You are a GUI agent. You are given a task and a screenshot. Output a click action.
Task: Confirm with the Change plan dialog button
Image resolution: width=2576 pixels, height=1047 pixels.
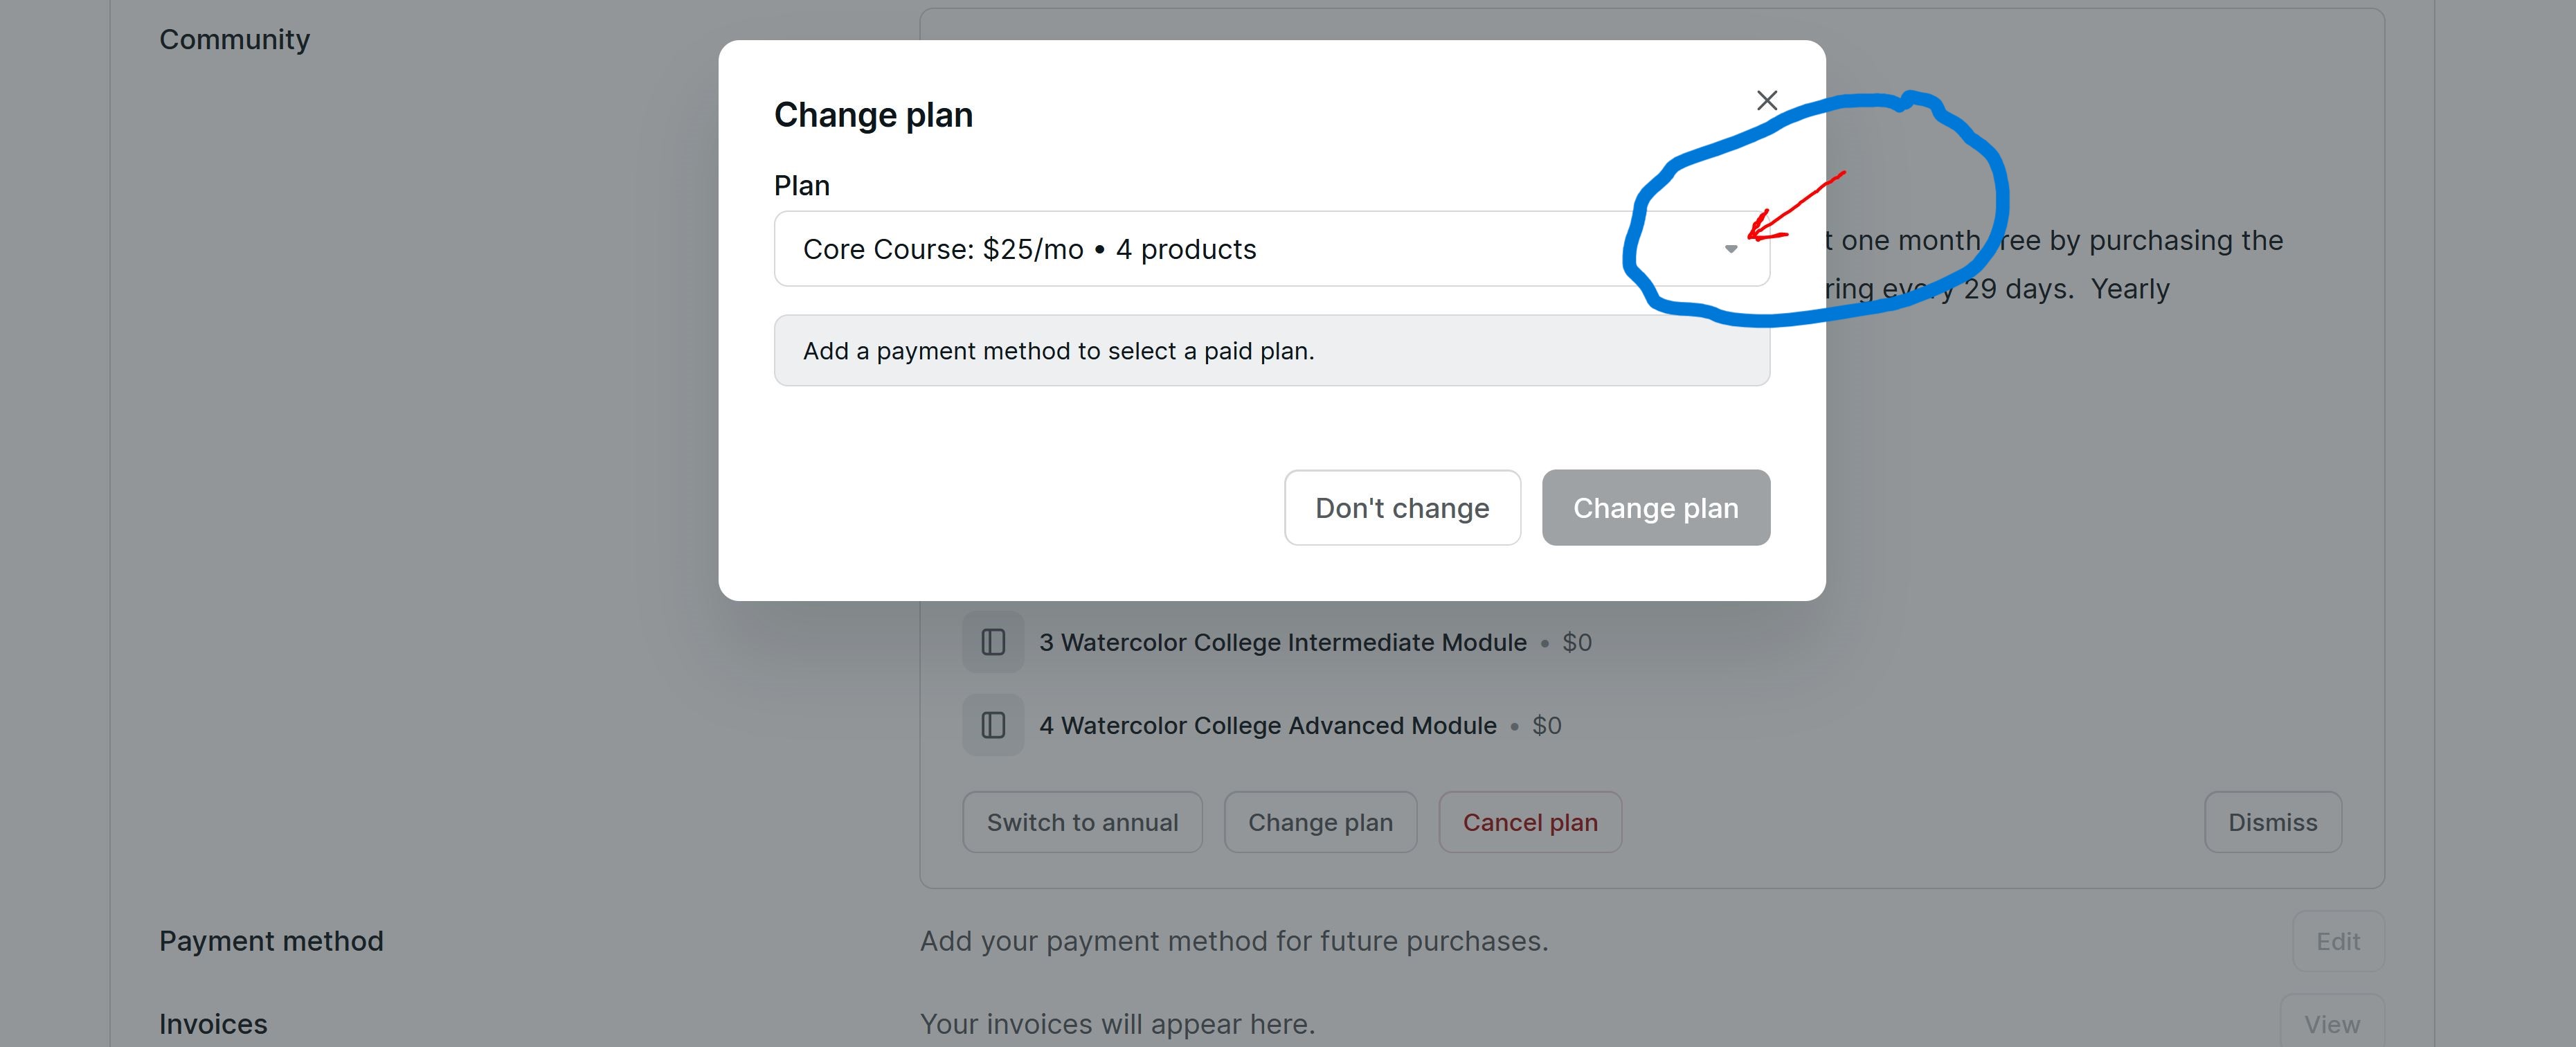(x=1656, y=507)
